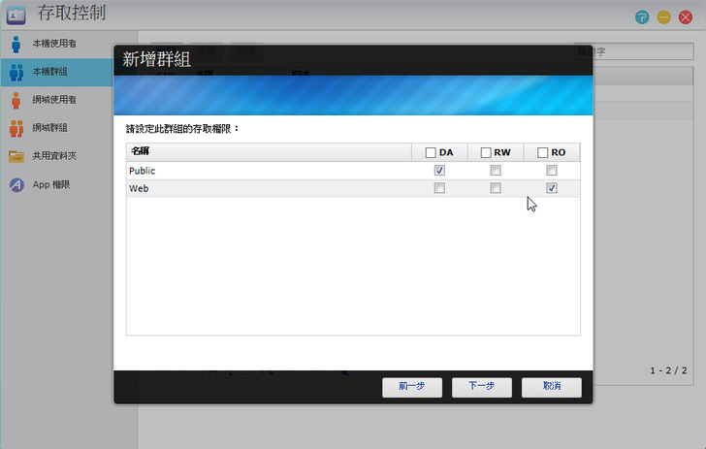Click the 網域使用者 orange user icon
This screenshot has width=706, height=449.
[16, 100]
